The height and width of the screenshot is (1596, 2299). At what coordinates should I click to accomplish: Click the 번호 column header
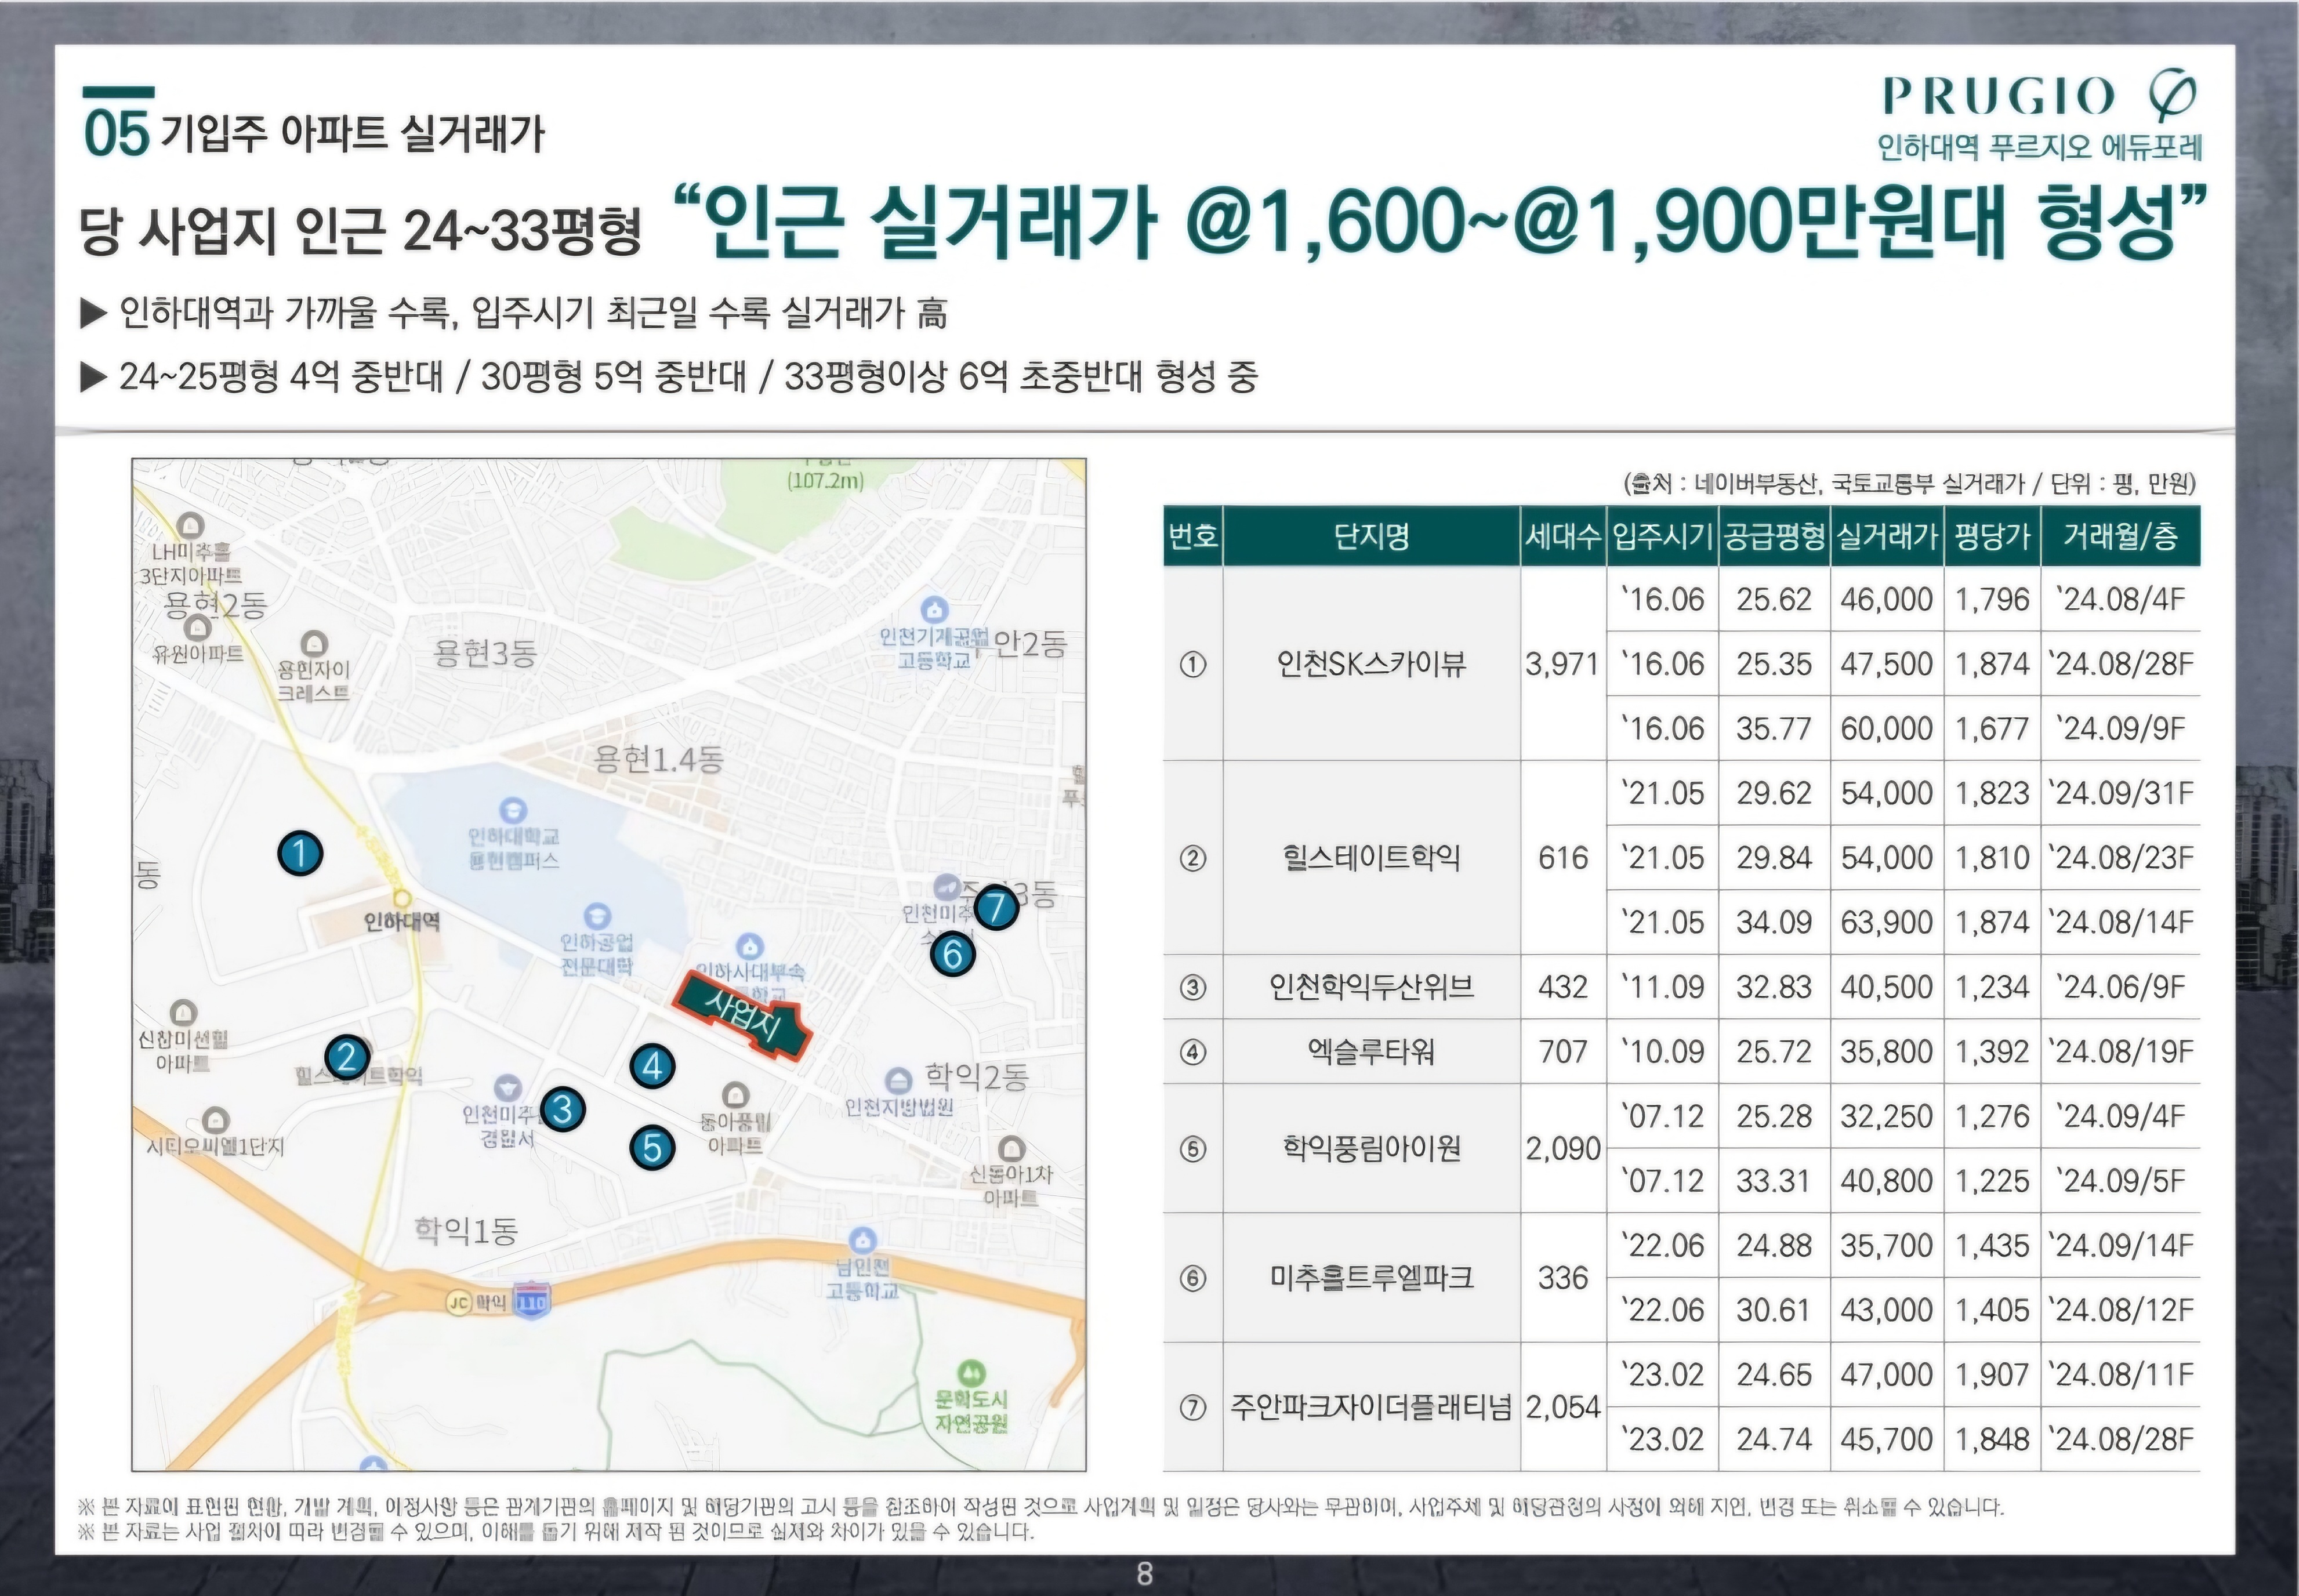(x=1193, y=537)
